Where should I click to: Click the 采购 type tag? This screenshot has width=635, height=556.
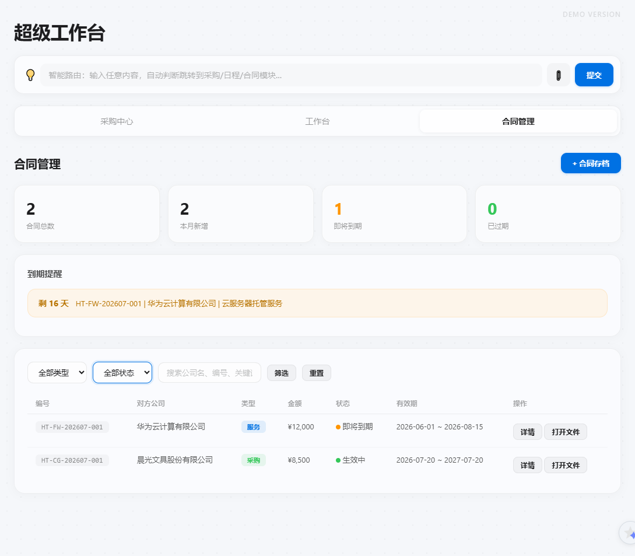(254, 460)
